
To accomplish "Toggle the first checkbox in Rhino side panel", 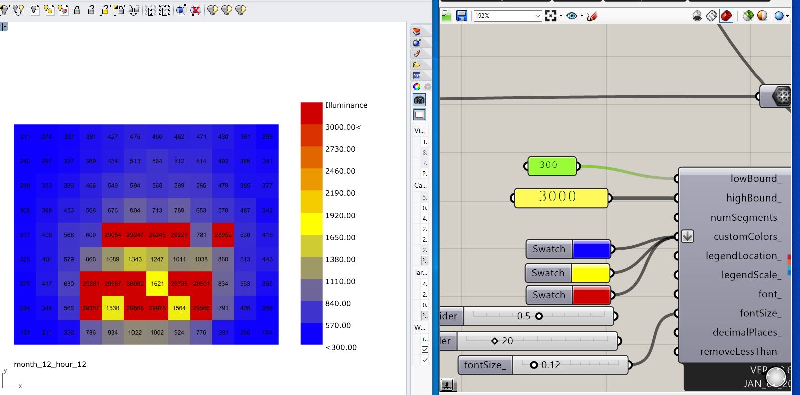I will coord(425,349).
